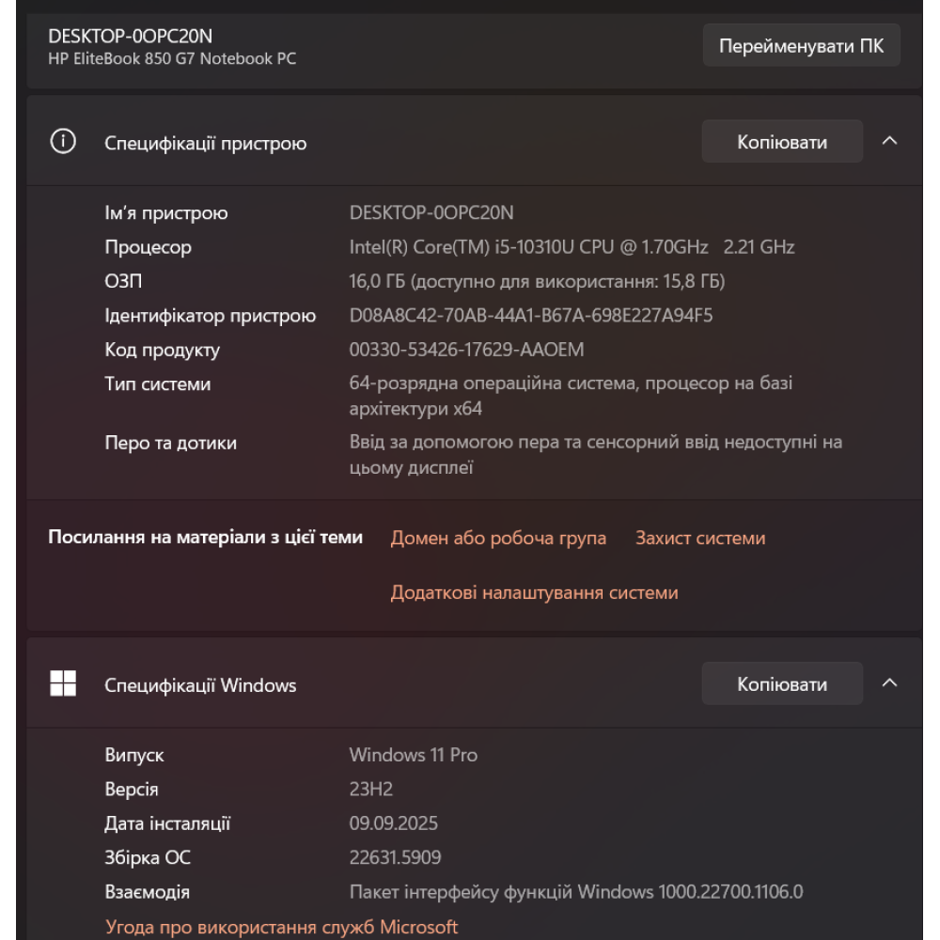Click the Windows specifications header title
This screenshot has width=940, height=940.
point(200,685)
